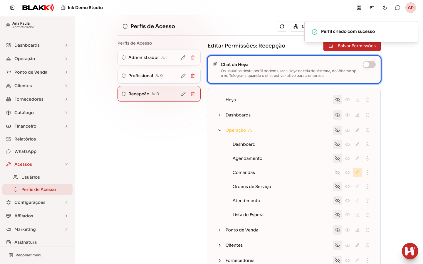Grant full shield access to Heya row

[367, 100]
